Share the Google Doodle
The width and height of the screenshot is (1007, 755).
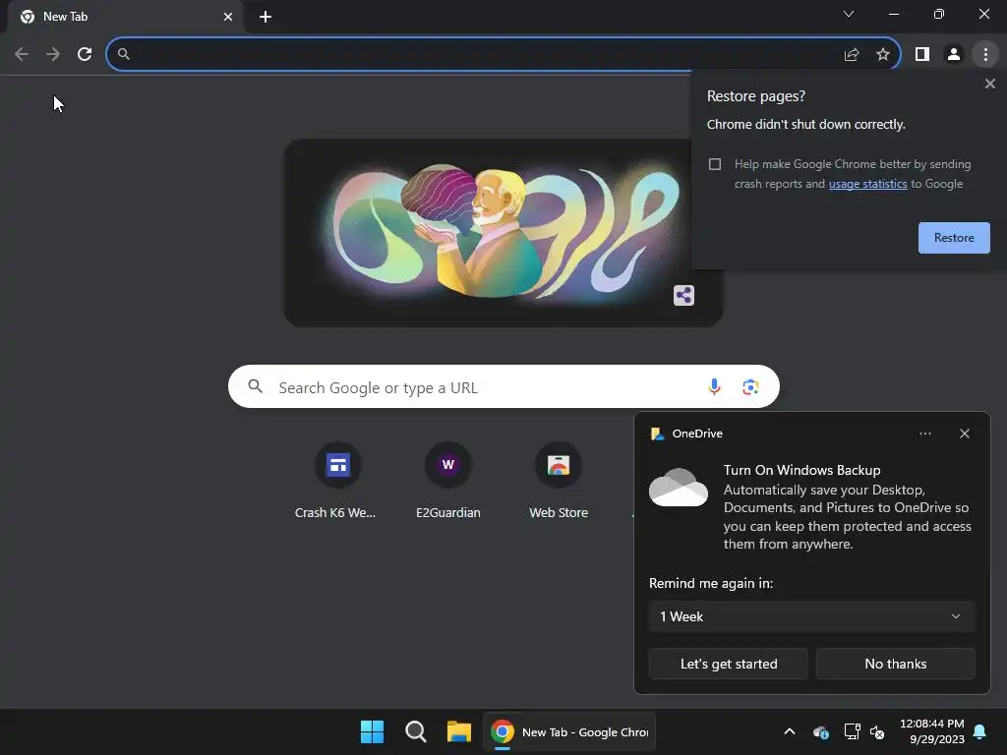(x=683, y=295)
